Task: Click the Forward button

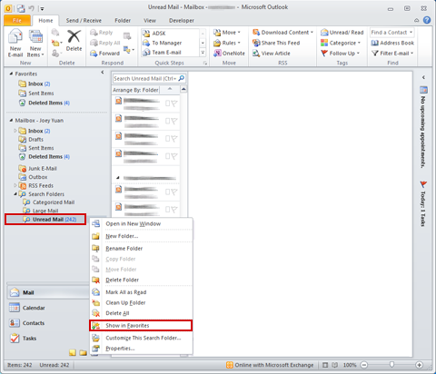Action: point(104,54)
